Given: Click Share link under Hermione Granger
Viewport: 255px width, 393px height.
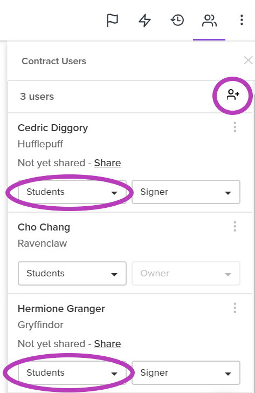Looking at the screenshot, I should (107, 344).
